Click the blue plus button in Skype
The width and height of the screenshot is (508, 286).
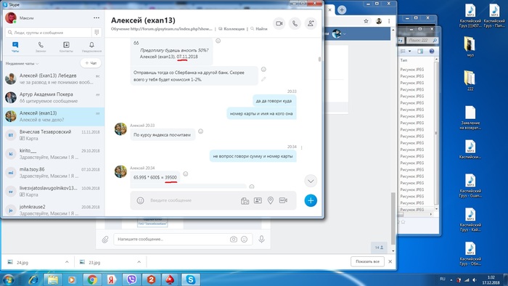[x=311, y=200]
